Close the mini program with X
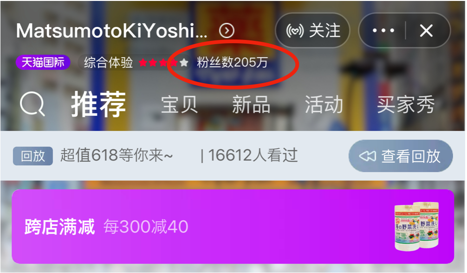This screenshot has height=273, width=467. [426, 30]
